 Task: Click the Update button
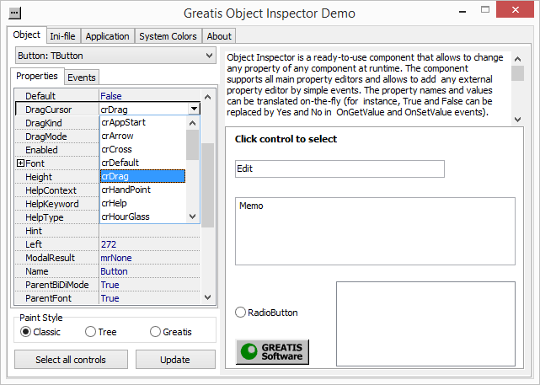pos(175,360)
